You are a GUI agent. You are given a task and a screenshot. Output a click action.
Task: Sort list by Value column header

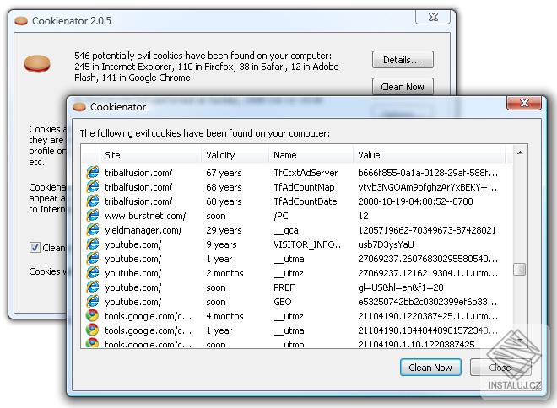pos(429,155)
